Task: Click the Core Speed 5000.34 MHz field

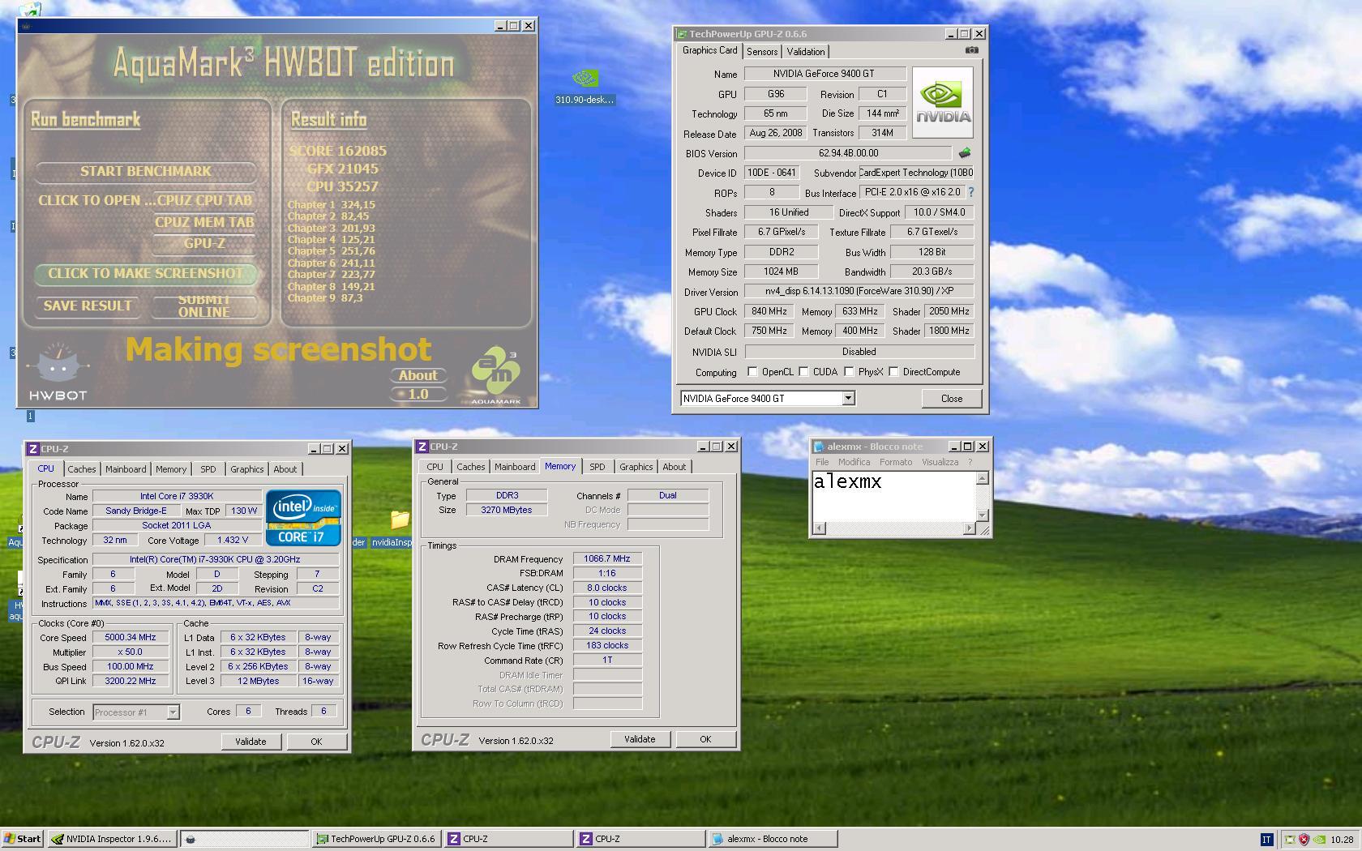Action: (131, 638)
